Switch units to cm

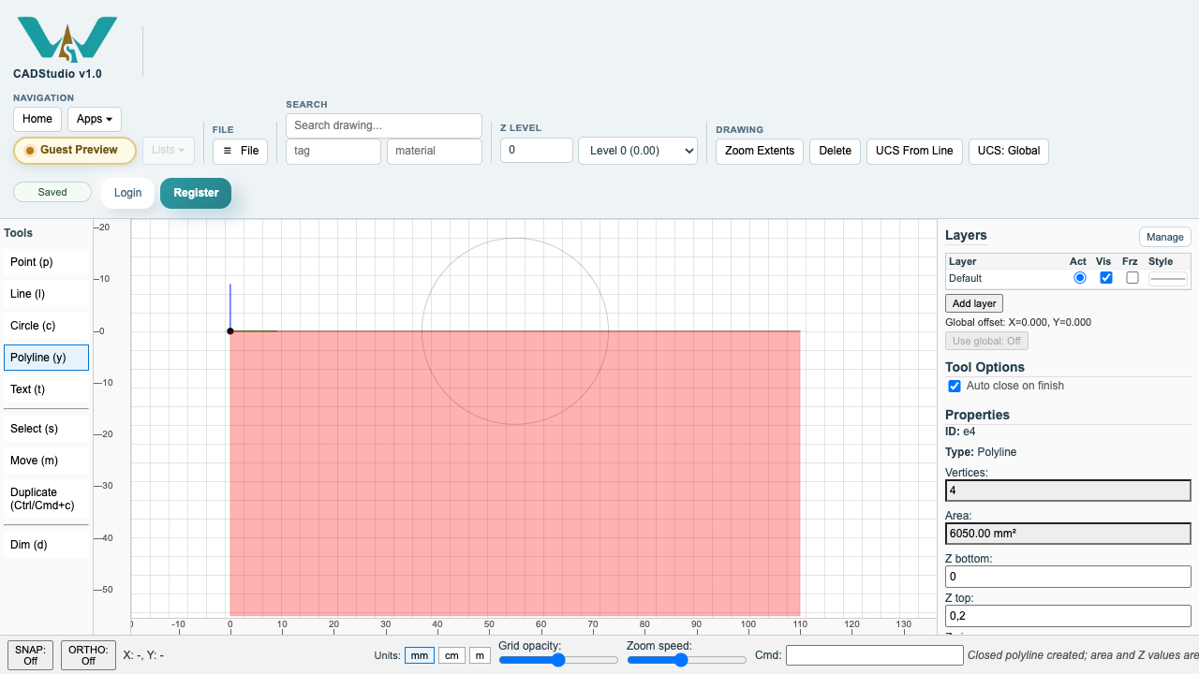coord(451,655)
